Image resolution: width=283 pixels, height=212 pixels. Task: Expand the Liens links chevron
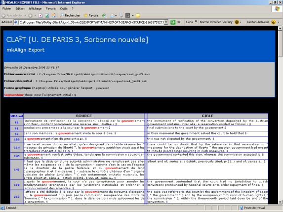pos(196,21)
